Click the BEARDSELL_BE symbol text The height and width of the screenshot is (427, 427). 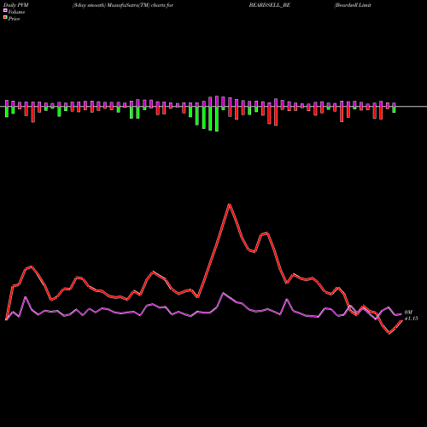[x=270, y=5]
